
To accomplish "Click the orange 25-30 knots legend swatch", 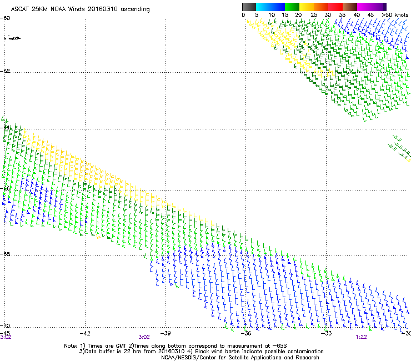I will 321,7.
